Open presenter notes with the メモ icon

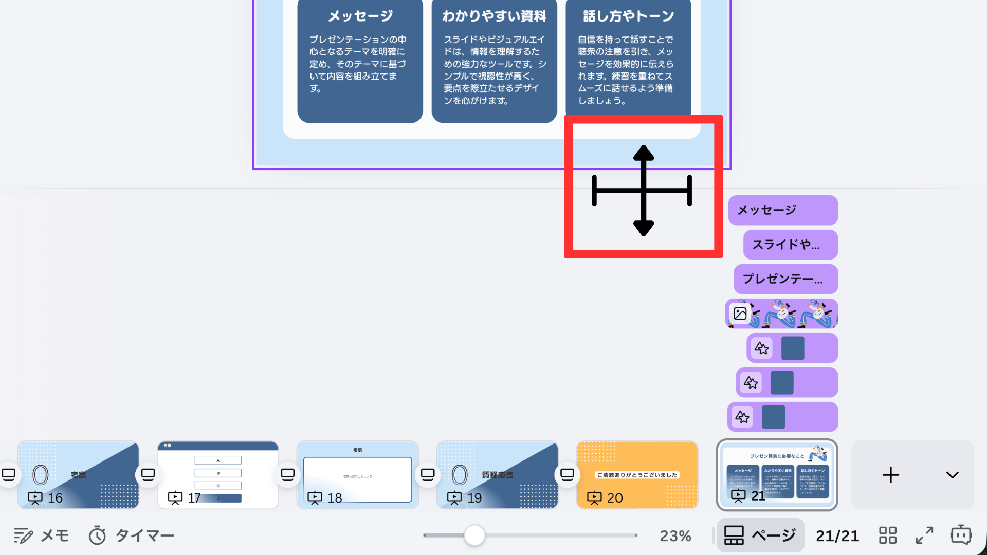coord(41,535)
